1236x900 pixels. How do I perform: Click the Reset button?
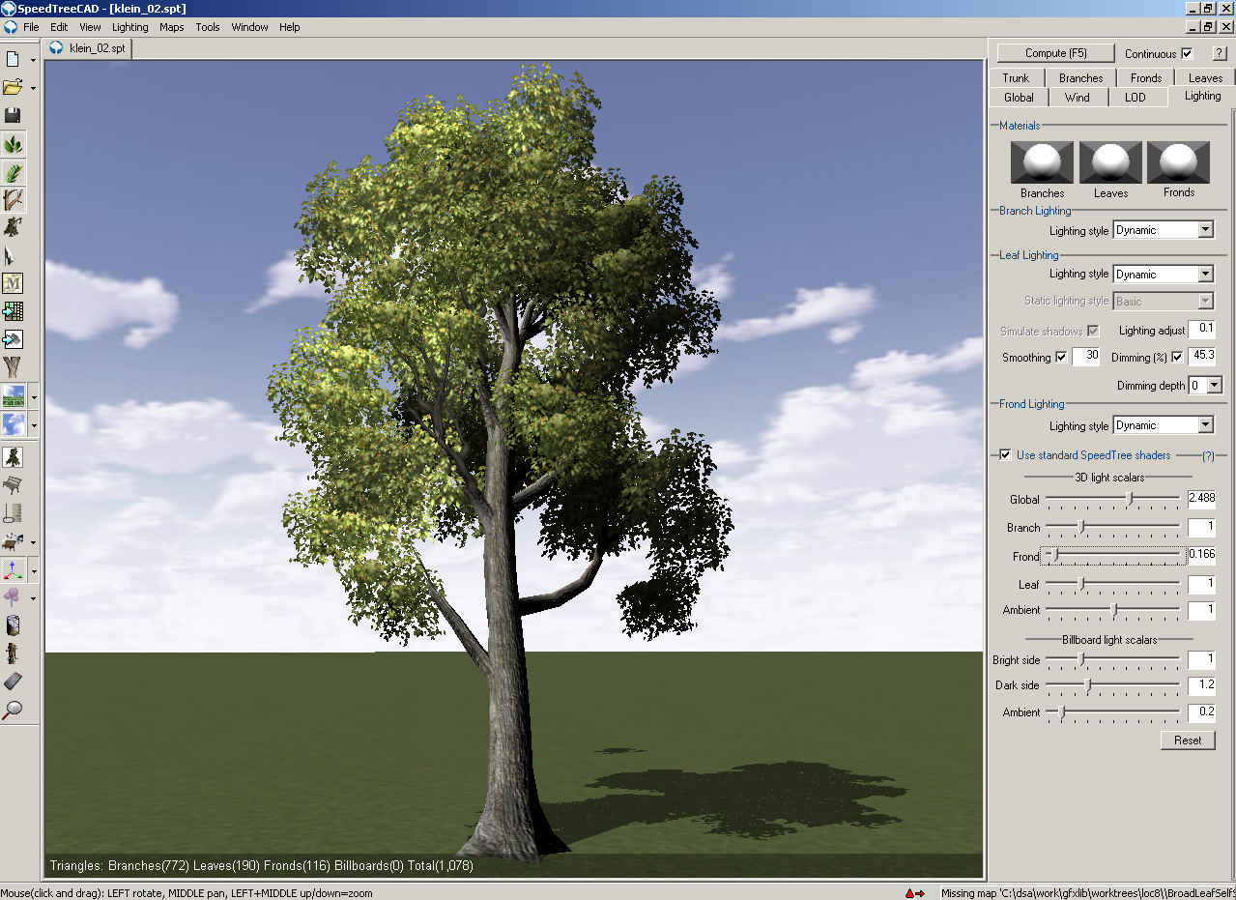pyautogui.click(x=1188, y=740)
